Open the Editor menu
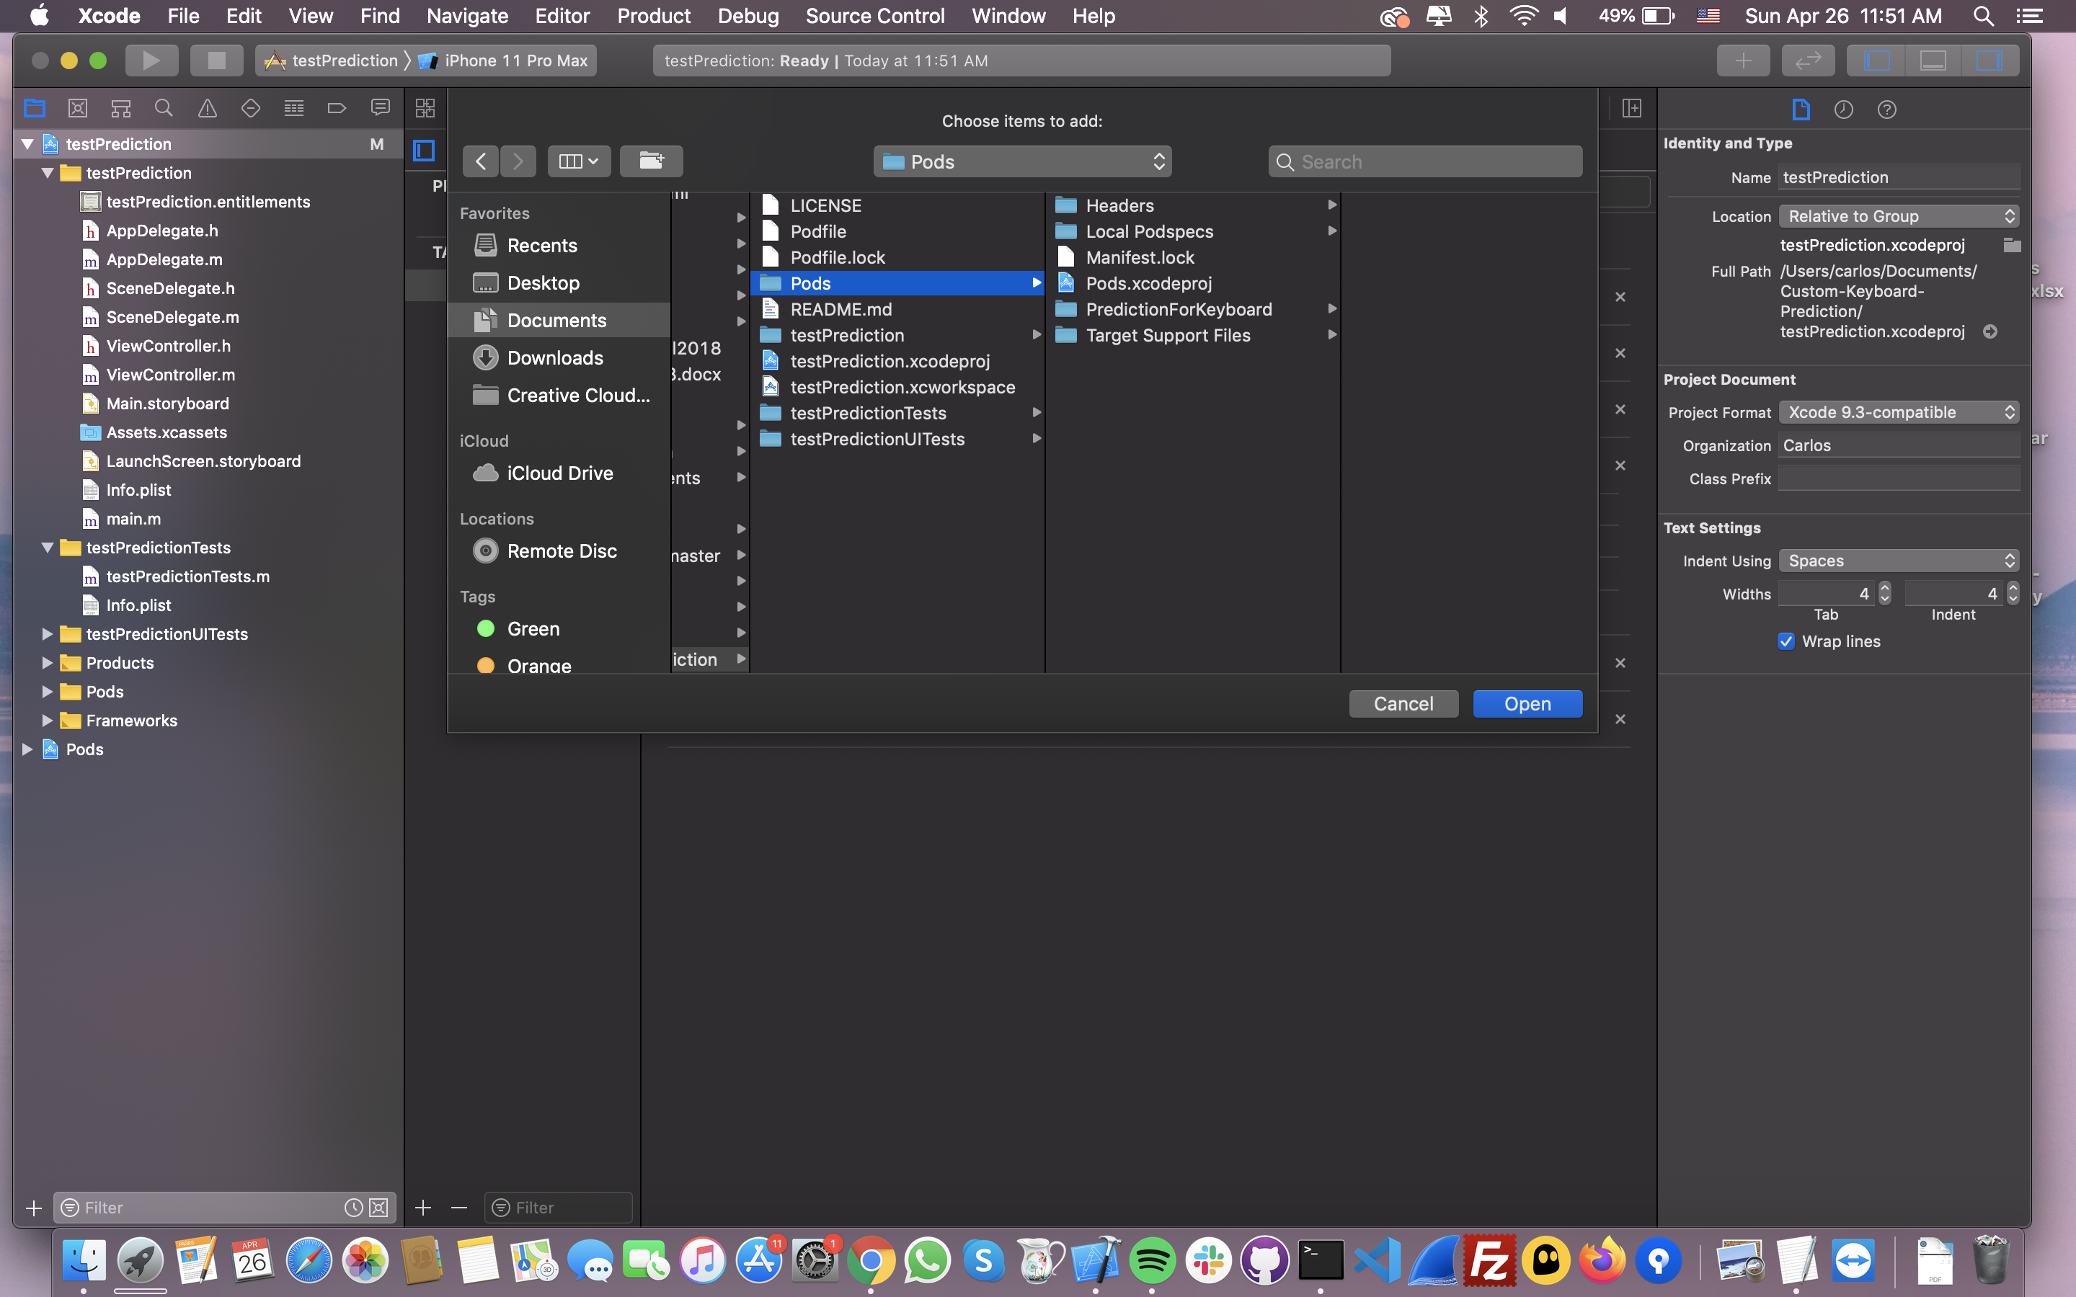Image resolution: width=2076 pixels, height=1297 pixels. 562,15
